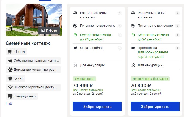Click the "41 кв.м" room size tag
Image resolution: width=184 pixels, height=117 pixels.
point(16,51)
